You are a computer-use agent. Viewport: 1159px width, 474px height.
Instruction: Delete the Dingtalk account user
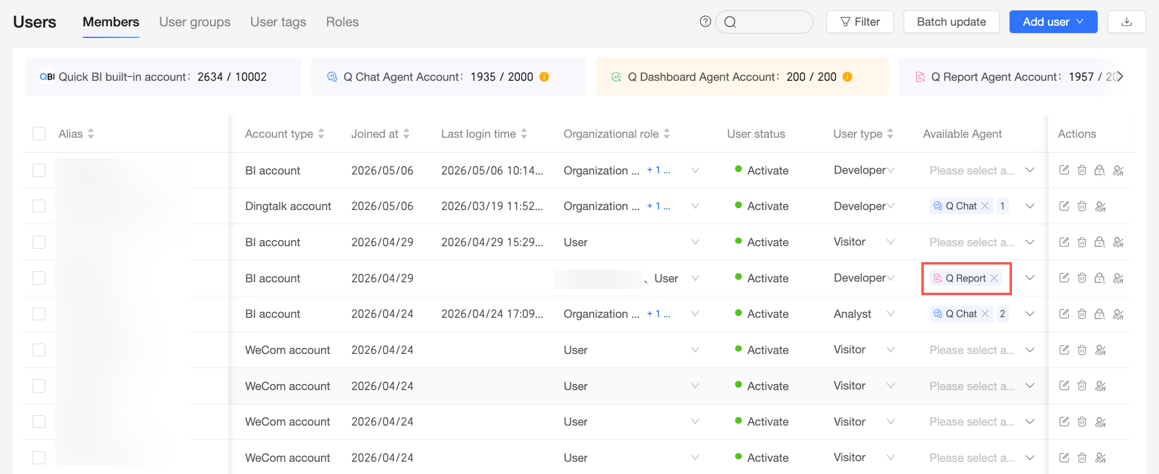click(x=1082, y=206)
